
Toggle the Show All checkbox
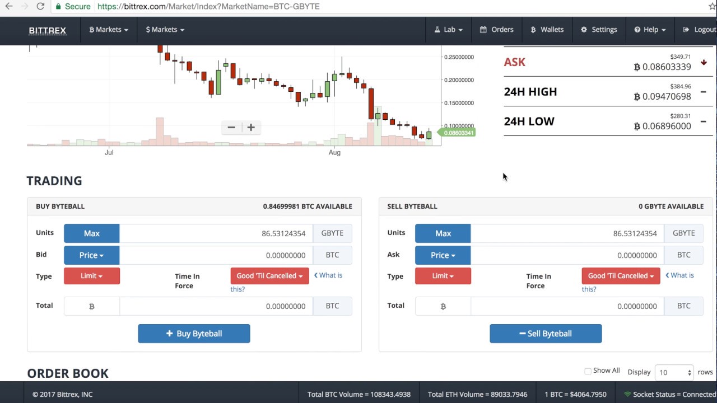(x=588, y=371)
